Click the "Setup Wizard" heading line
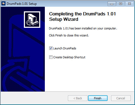This screenshot has height=105, width=135. point(64,19)
